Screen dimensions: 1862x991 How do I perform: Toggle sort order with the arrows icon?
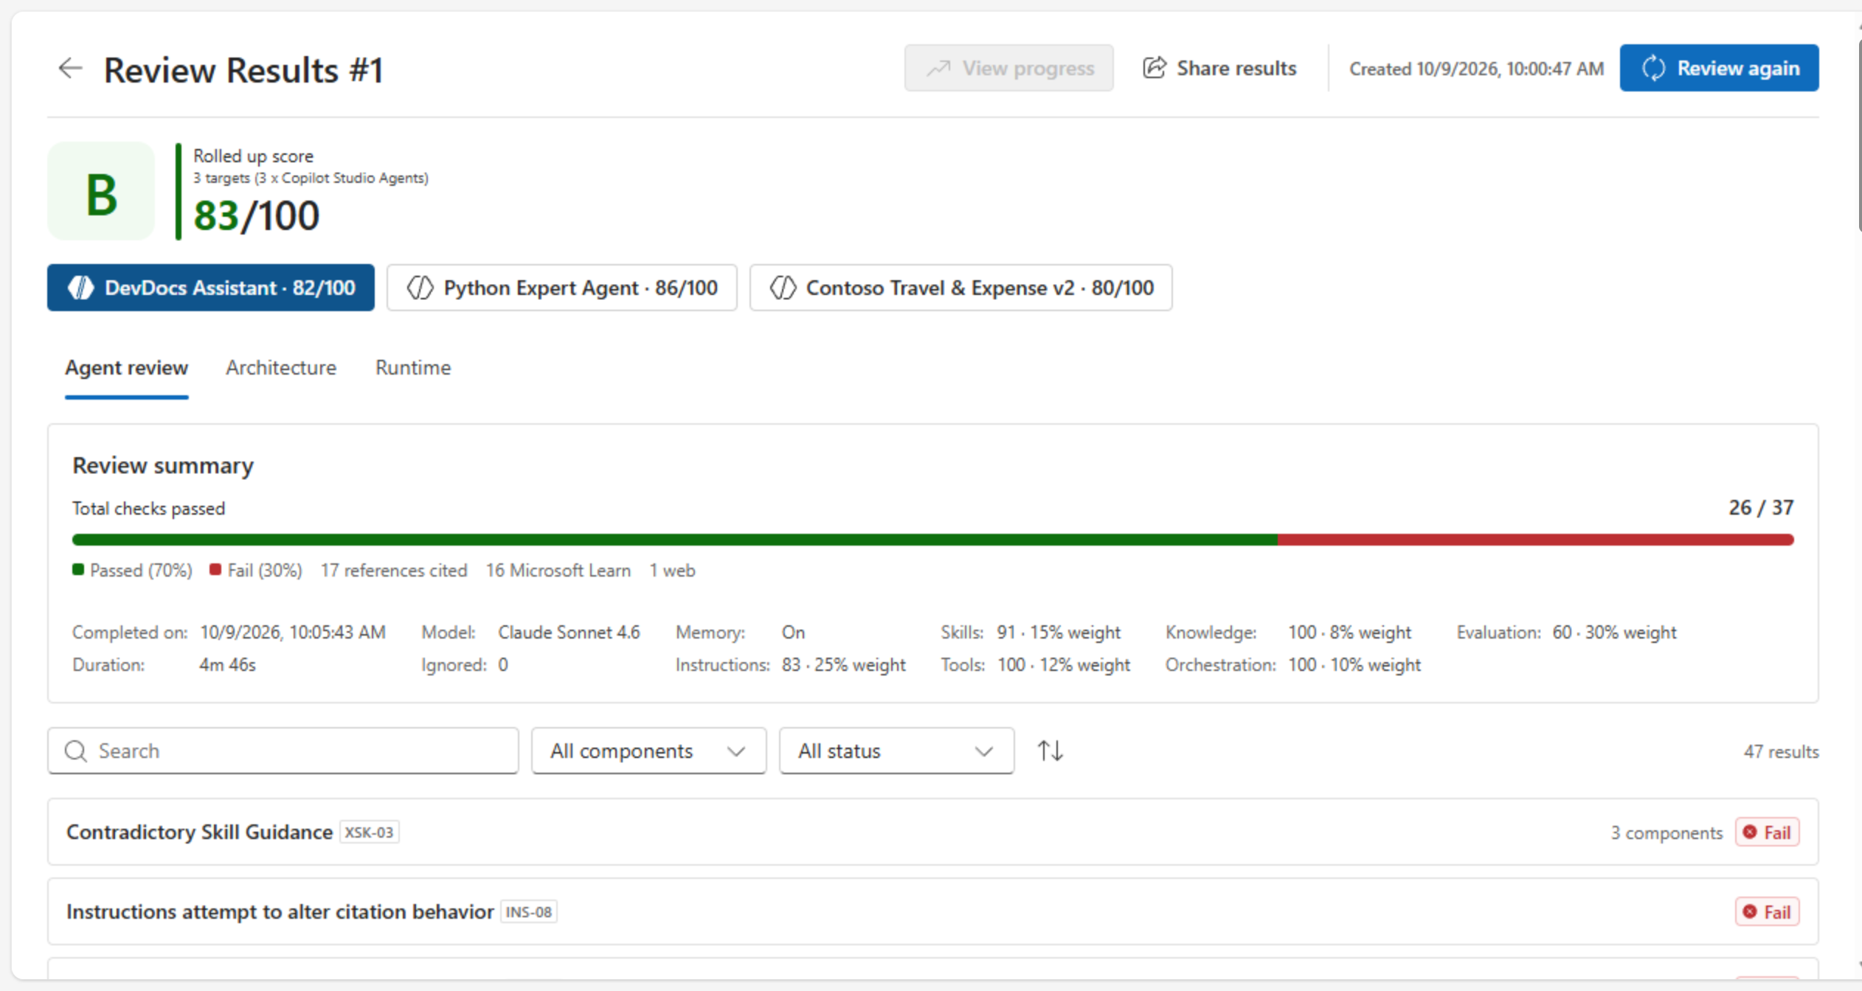point(1050,751)
